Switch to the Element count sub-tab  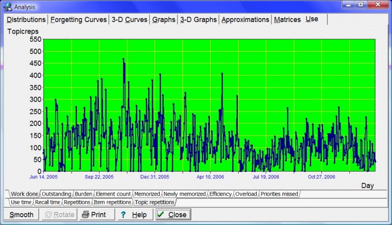pos(113,194)
